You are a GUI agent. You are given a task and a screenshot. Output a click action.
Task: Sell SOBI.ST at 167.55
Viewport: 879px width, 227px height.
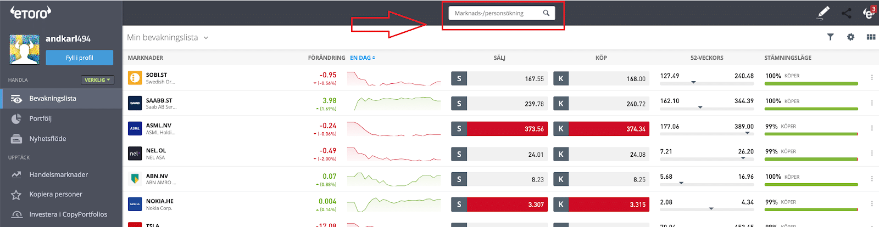pyautogui.click(x=499, y=78)
